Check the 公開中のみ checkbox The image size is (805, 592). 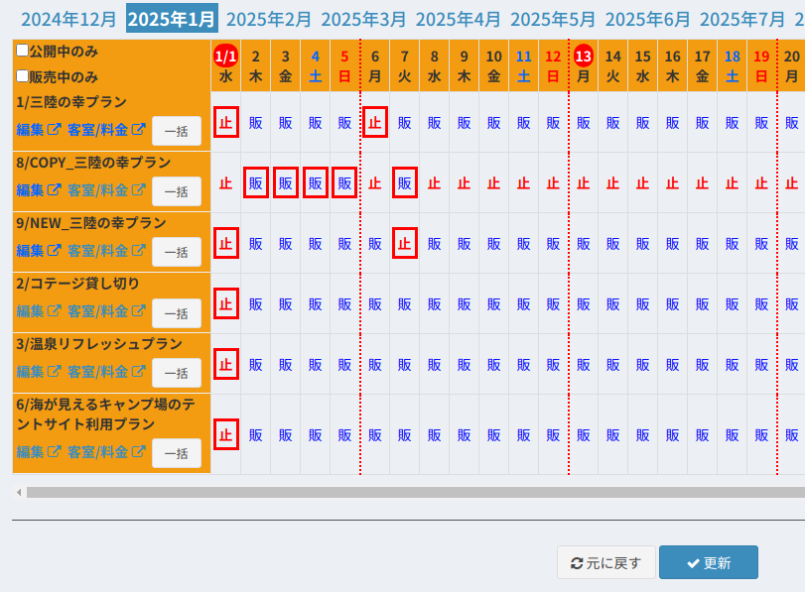point(22,51)
